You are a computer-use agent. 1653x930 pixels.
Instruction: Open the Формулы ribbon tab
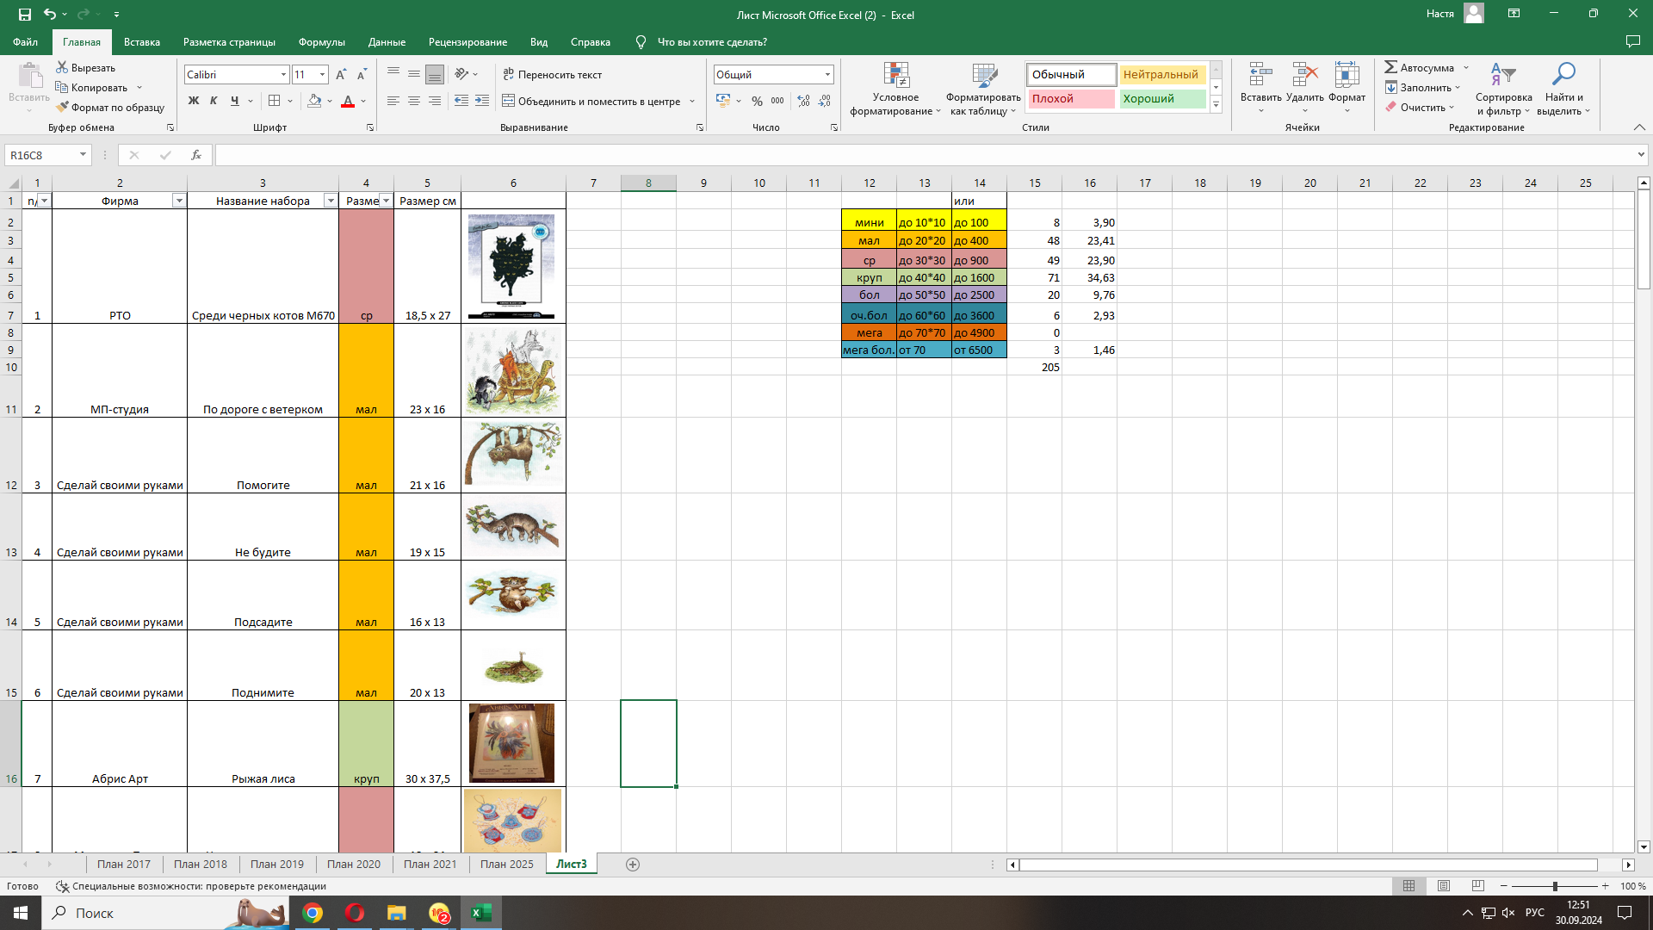click(321, 42)
